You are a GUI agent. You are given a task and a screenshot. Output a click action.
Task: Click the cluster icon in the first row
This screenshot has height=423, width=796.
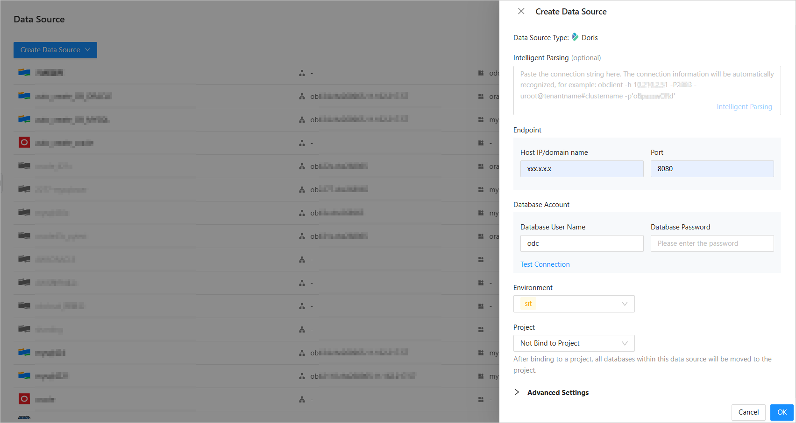pos(302,73)
